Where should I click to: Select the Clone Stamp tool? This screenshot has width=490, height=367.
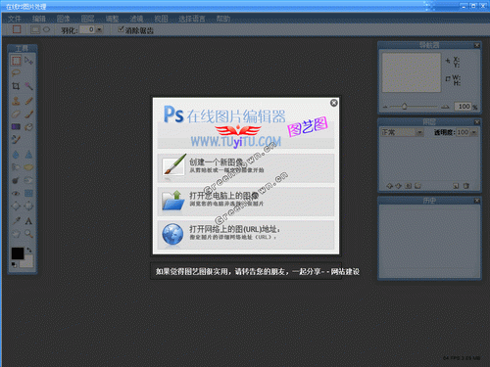click(16, 101)
